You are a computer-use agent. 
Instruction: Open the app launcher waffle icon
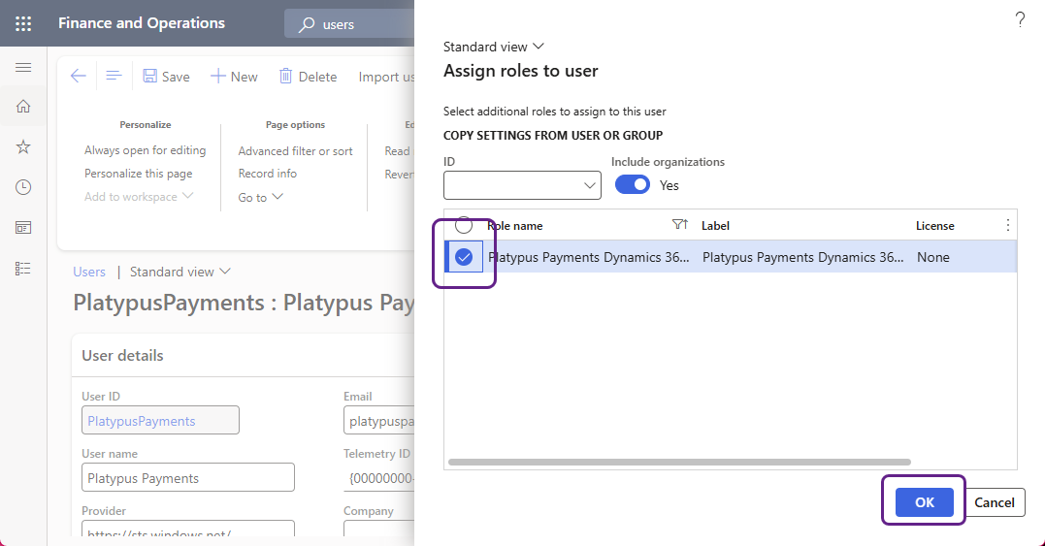coord(23,23)
